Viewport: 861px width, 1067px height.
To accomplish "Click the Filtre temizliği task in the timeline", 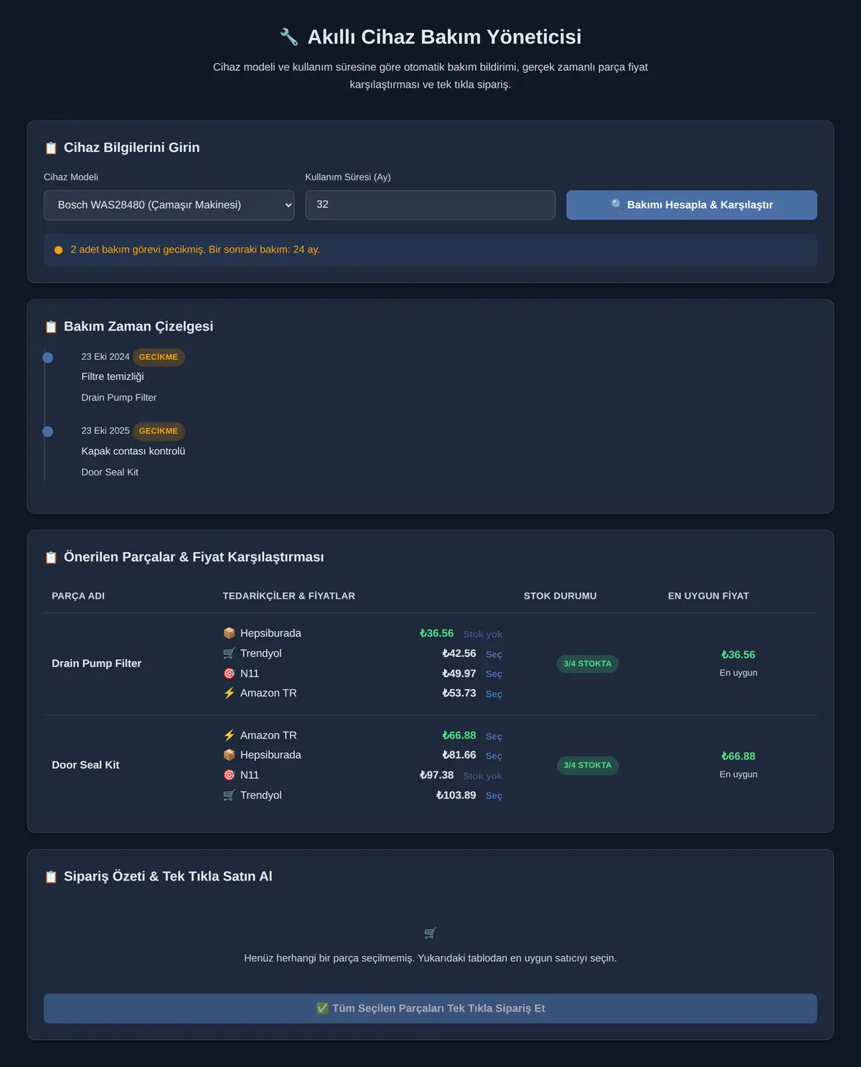I will click(x=113, y=377).
